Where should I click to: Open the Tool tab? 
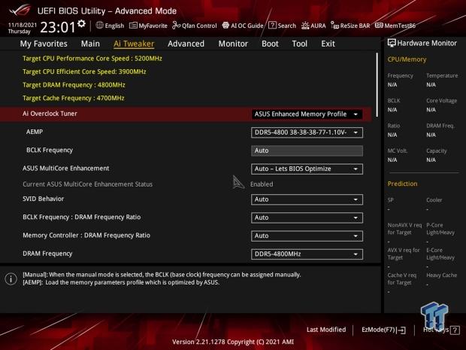coord(300,44)
